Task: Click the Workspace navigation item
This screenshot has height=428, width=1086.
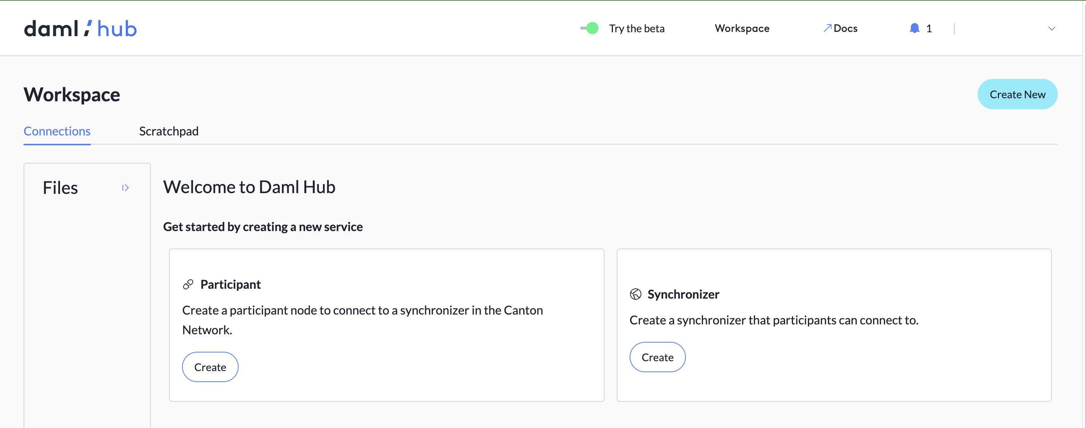Action: tap(742, 28)
